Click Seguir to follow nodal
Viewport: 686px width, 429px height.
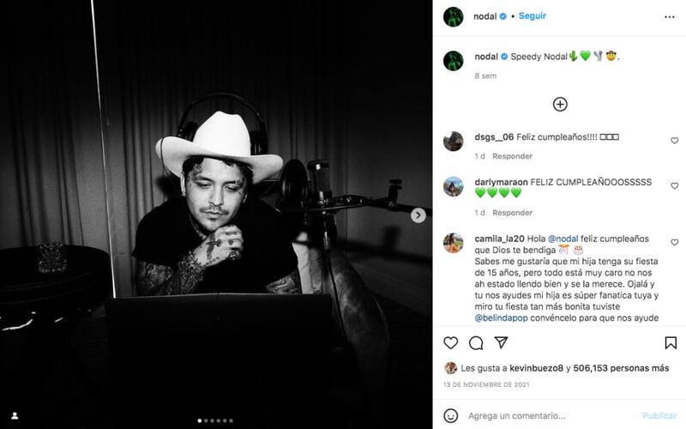coord(532,15)
